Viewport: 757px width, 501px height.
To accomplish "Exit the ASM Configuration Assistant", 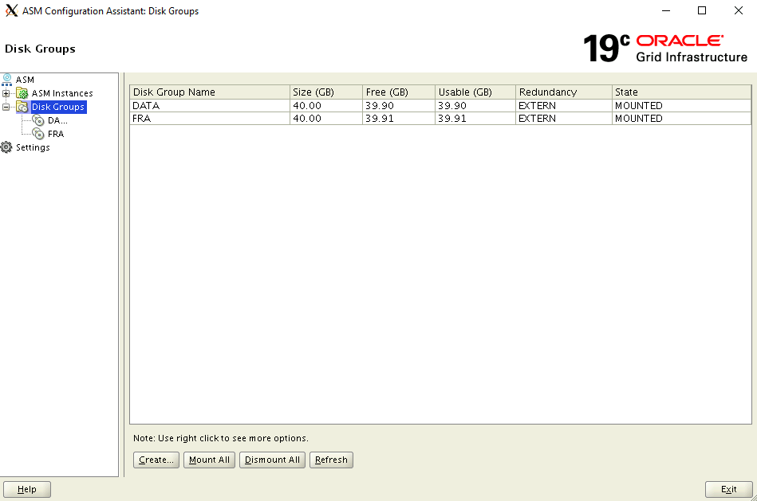I will pyautogui.click(x=728, y=489).
